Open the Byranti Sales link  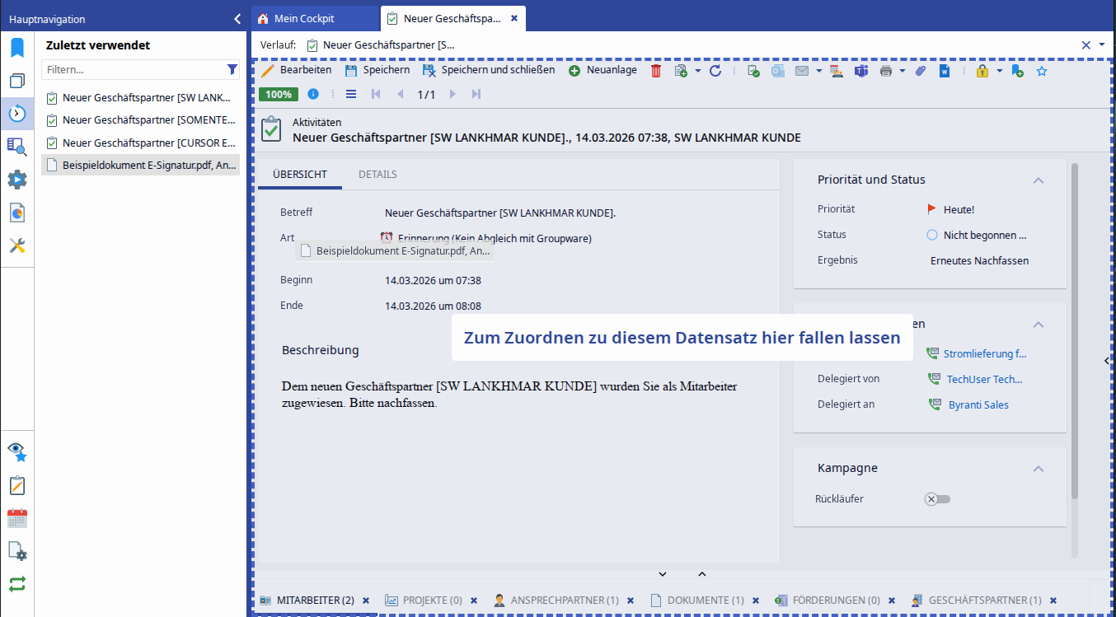tap(978, 404)
